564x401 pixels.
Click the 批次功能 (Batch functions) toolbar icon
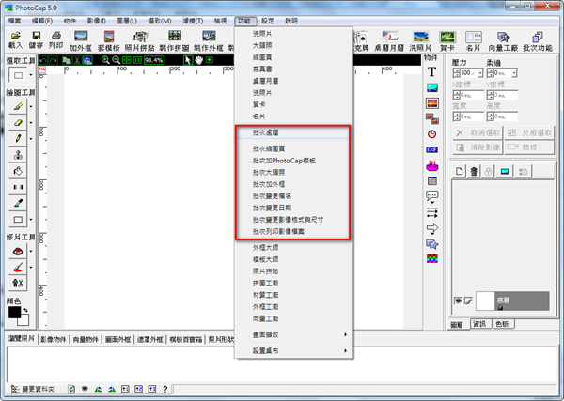click(x=538, y=40)
